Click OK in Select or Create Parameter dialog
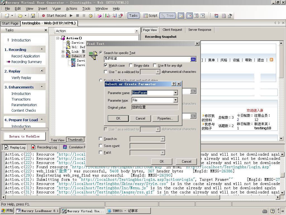 coord(118,118)
